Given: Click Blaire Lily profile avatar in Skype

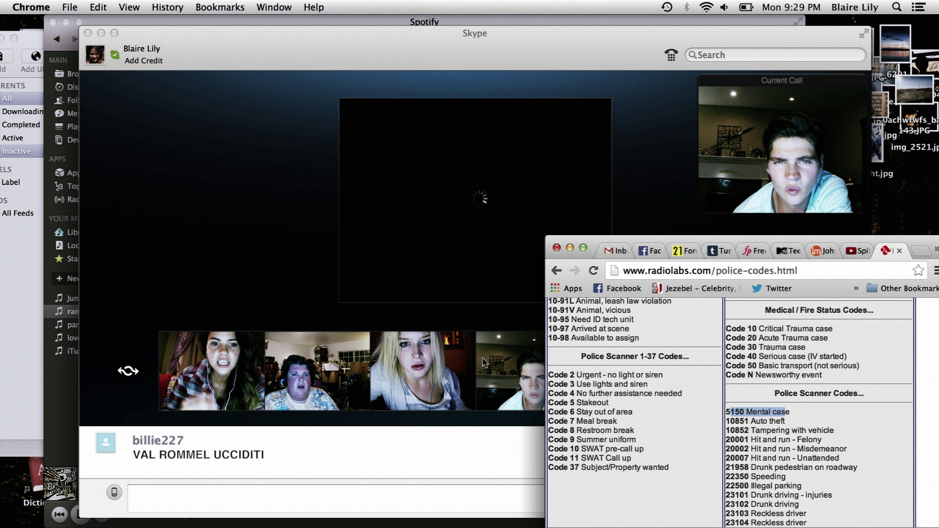Looking at the screenshot, I should 95,54.
